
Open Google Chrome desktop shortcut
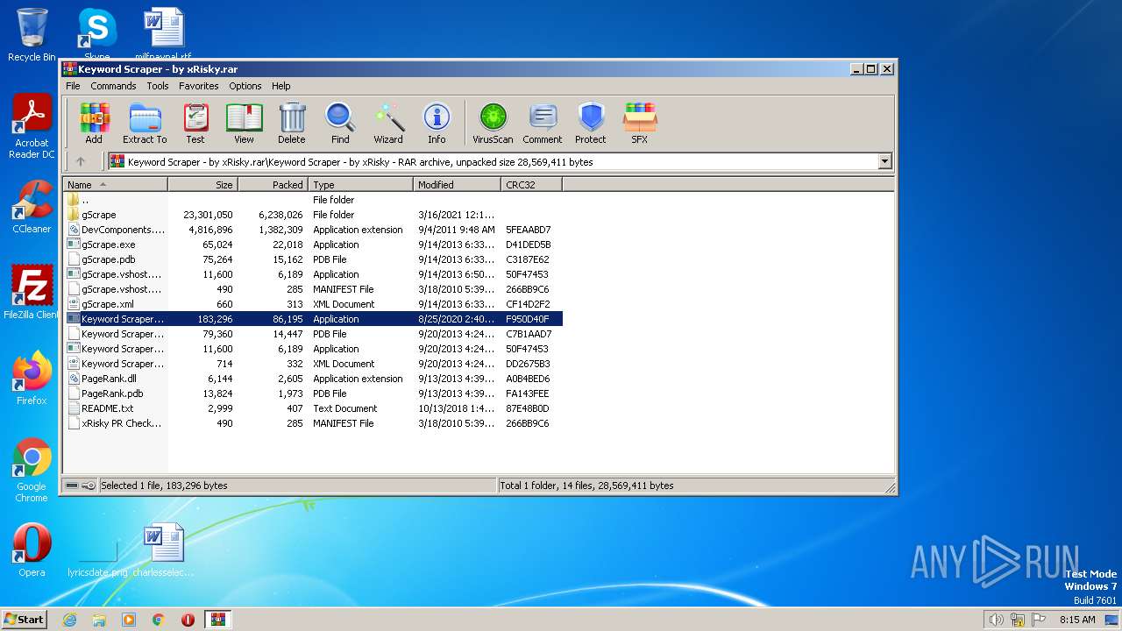[x=32, y=471]
